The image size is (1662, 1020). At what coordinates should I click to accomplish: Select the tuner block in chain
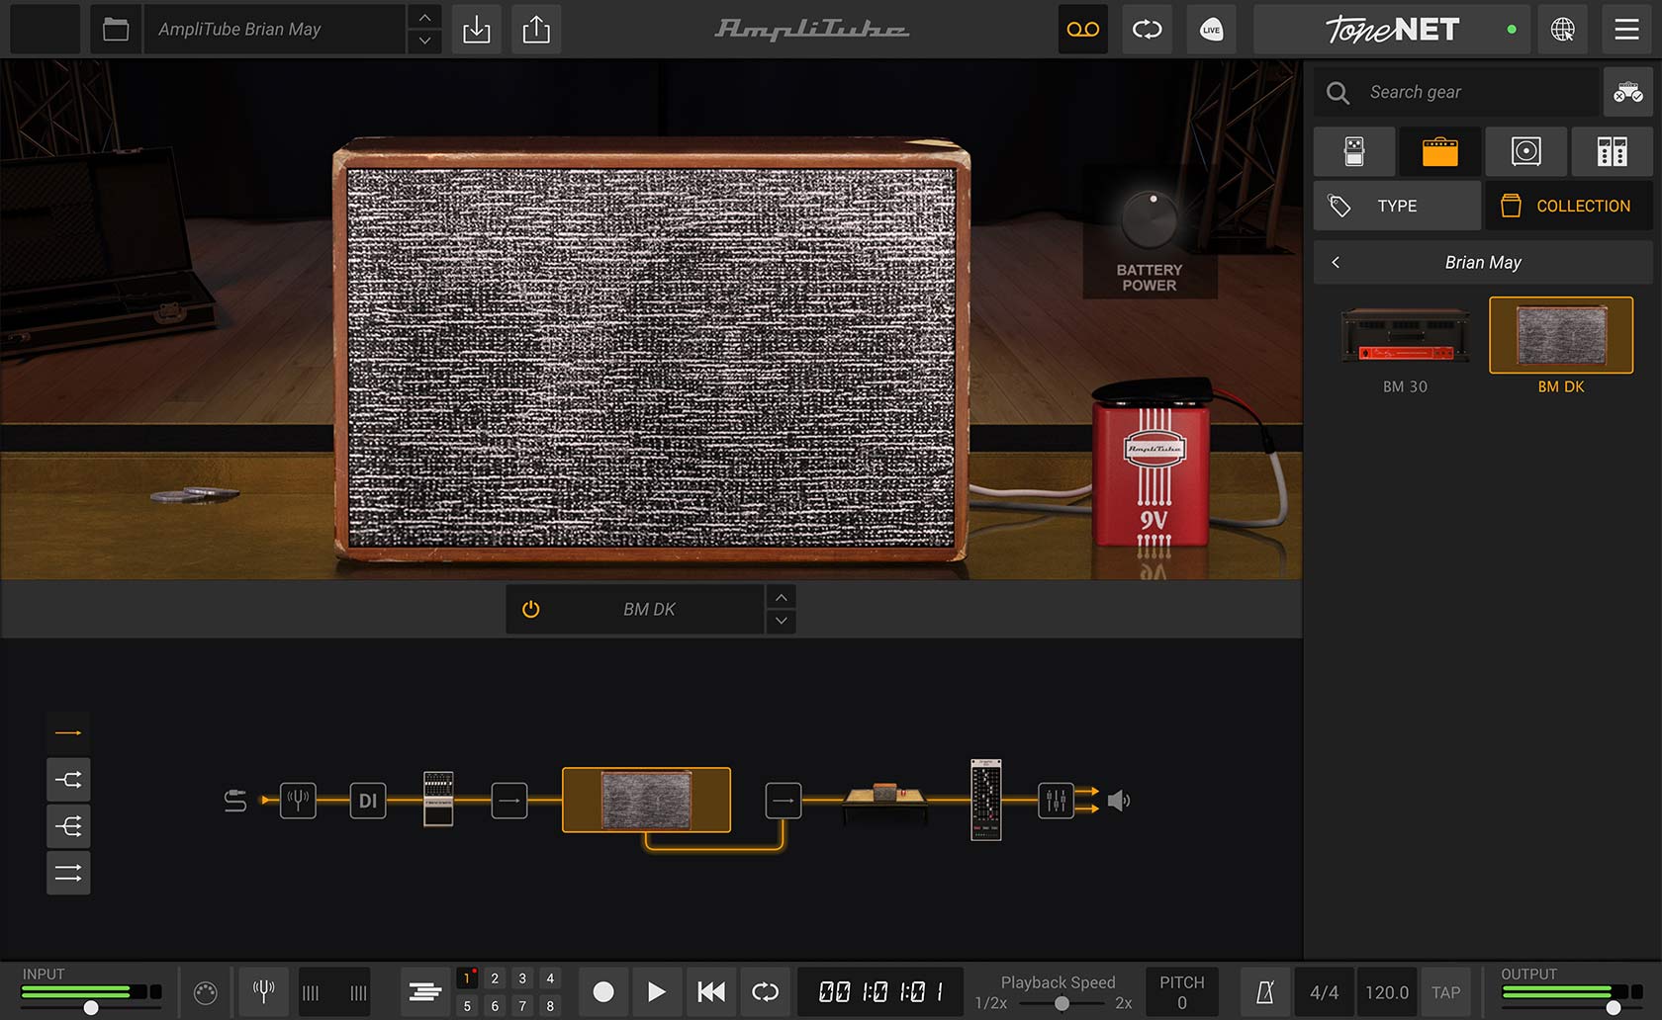(x=298, y=800)
